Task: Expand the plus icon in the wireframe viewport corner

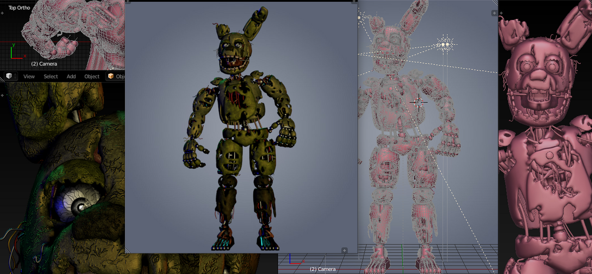Action: (x=494, y=13)
